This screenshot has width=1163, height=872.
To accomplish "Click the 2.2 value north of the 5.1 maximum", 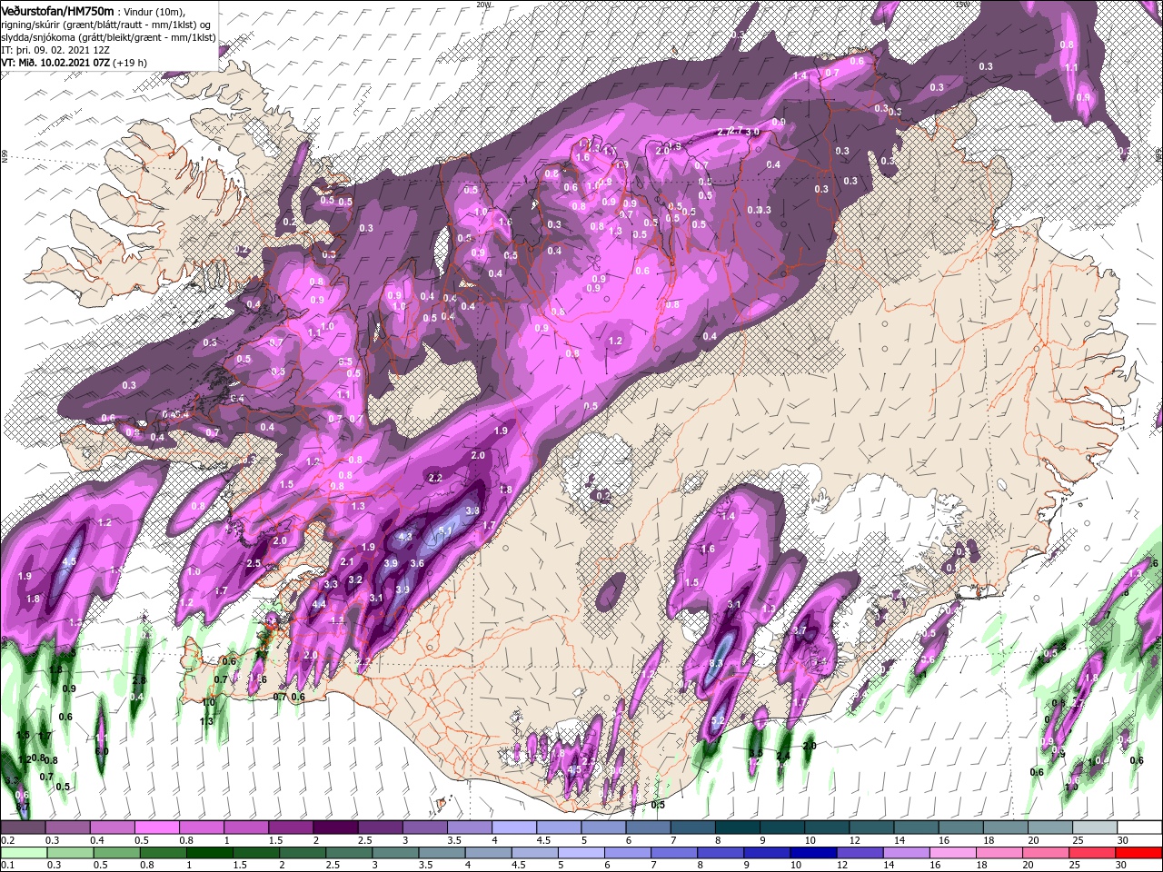I will (x=434, y=478).
